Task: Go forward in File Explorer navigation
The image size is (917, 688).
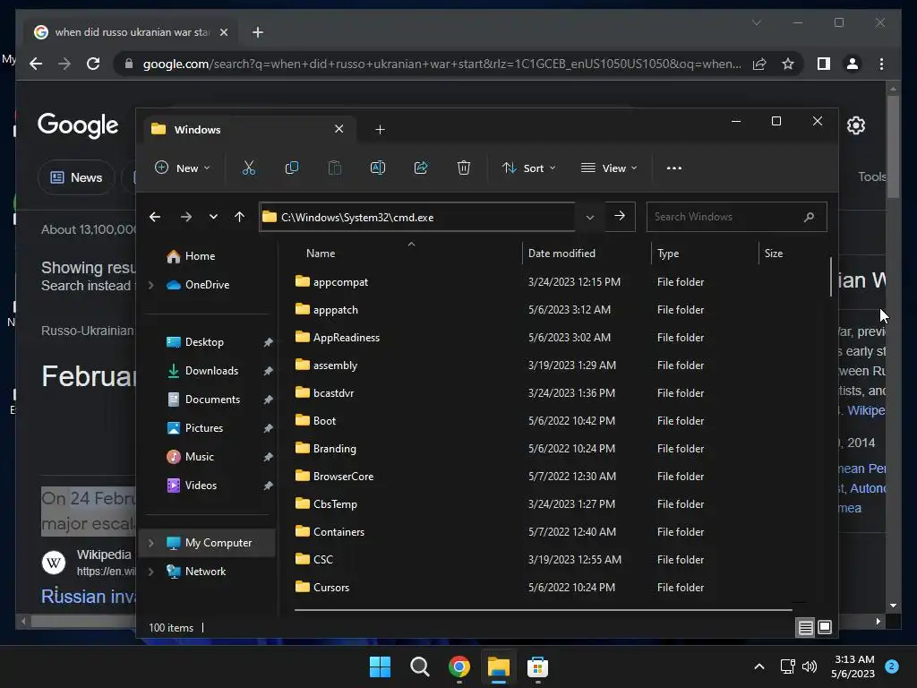Action: tap(186, 217)
